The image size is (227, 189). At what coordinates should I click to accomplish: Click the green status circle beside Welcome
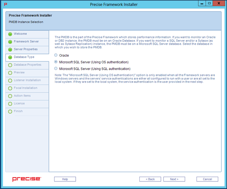10,34
